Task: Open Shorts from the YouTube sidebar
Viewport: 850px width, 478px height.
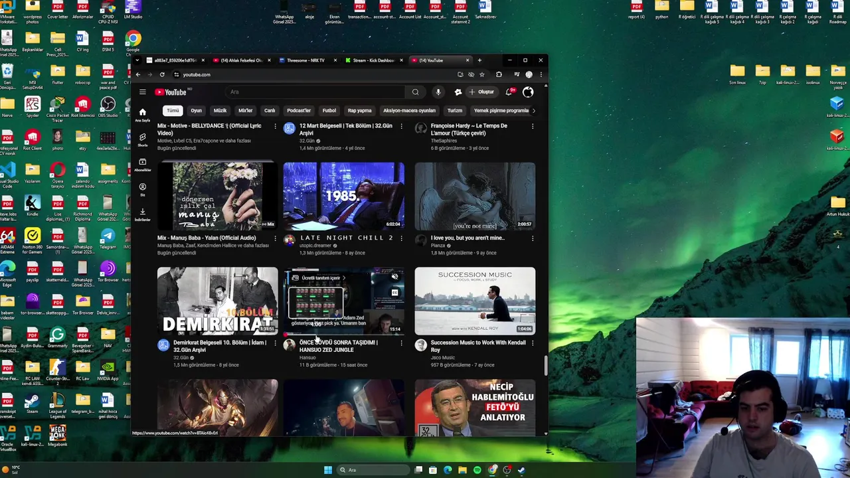Action: (142, 139)
